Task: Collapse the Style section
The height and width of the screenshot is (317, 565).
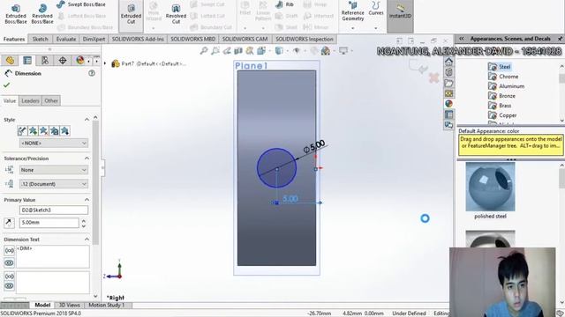Action: 87,120
